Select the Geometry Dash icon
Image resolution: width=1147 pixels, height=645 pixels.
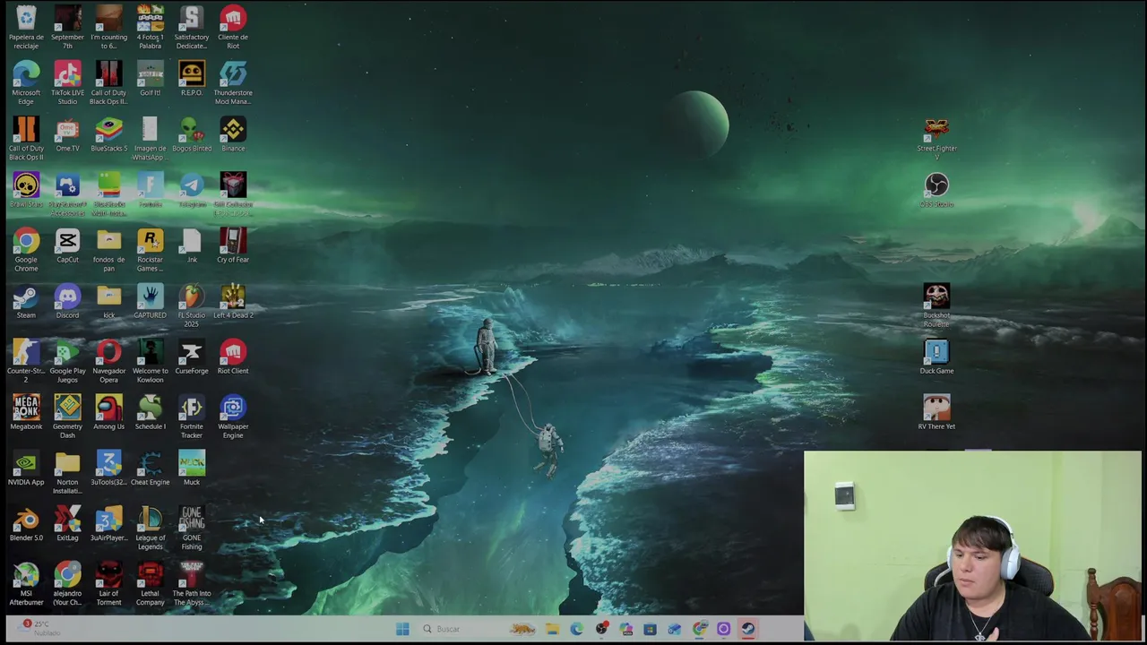click(67, 417)
